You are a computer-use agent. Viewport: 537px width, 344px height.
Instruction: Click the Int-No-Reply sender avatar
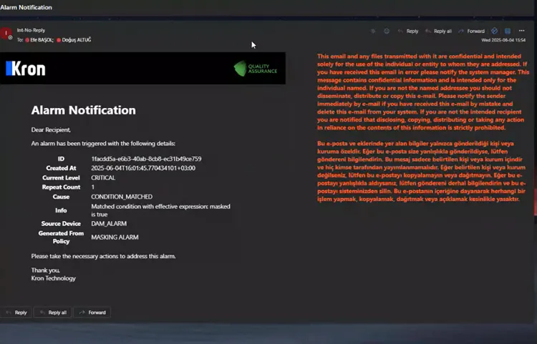6,34
